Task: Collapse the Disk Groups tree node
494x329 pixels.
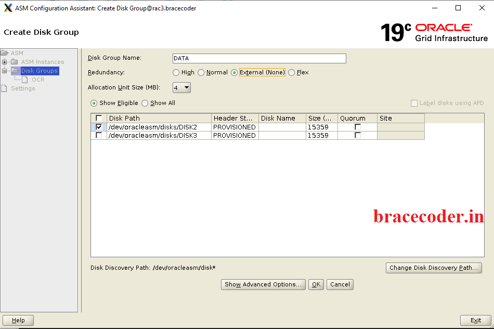Action: point(5,71)
